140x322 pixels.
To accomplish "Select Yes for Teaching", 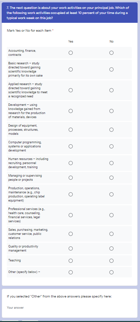I will point(71,261).
